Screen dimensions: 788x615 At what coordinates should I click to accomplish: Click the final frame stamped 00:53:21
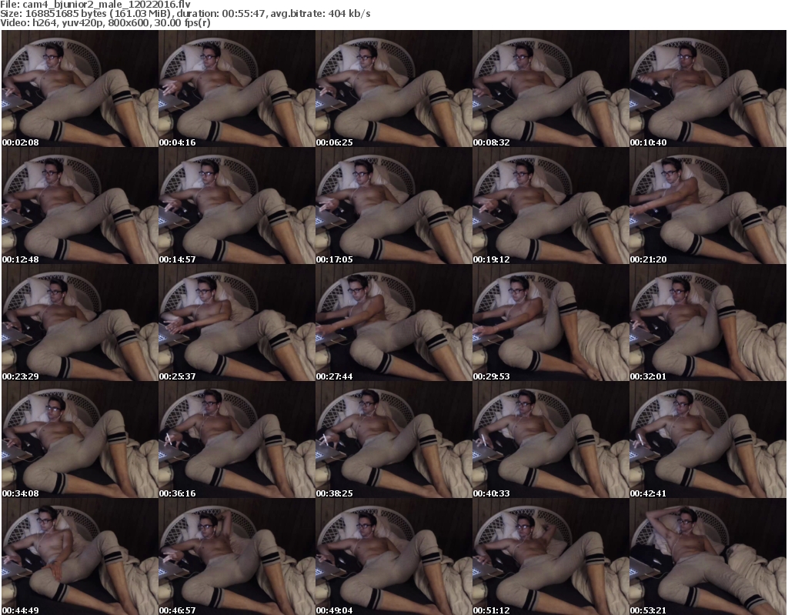(x=708, y=557)
